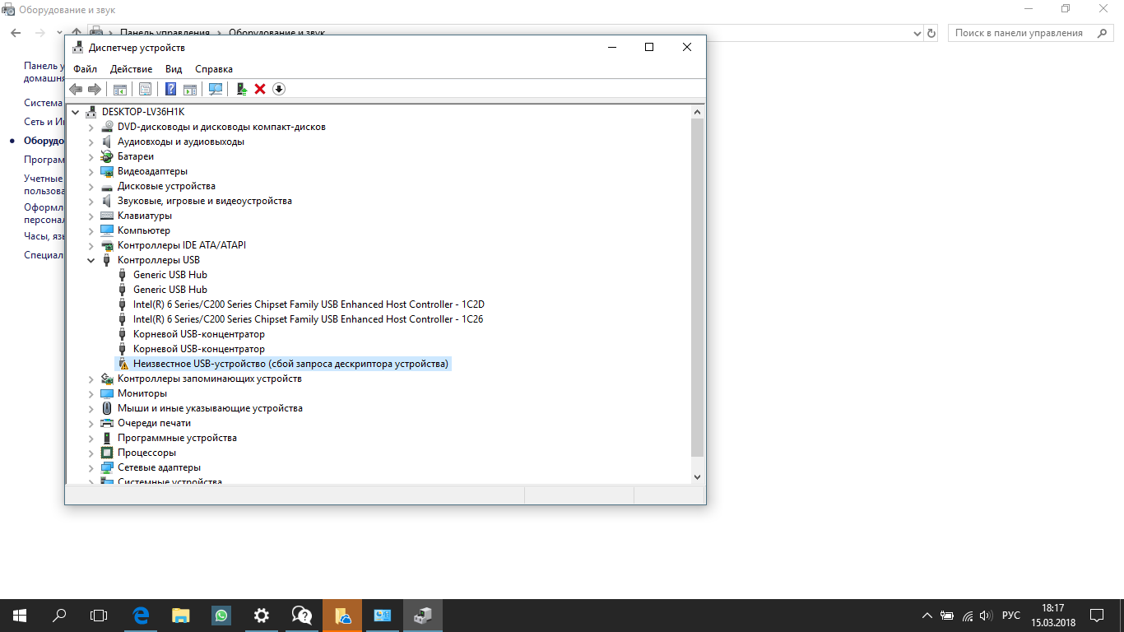Screen dimensions: 1124x632
Task: Click the battery icon in the system tray
Action: coord(947,616)
